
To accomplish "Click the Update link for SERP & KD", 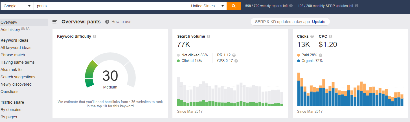I will (319, 22).
